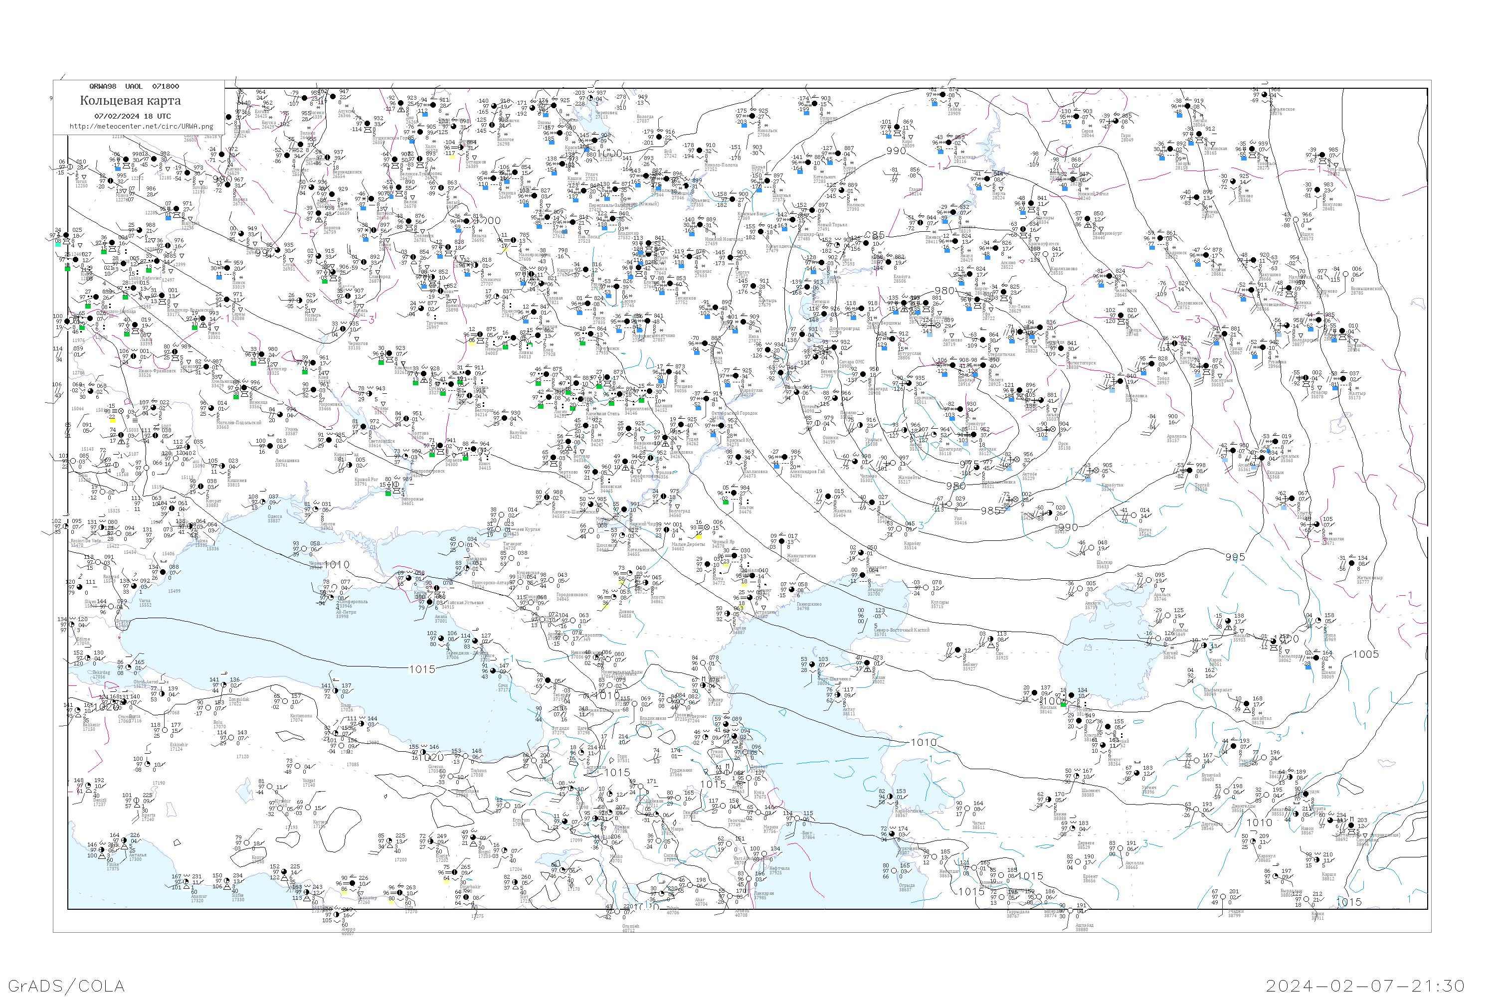Click the Шалкар station open circle
Viewport: 1496px width, 997px height.
[x=1092, y=548]
